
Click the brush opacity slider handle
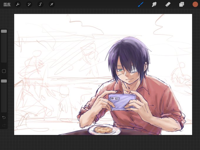click(x=4, y=81)
